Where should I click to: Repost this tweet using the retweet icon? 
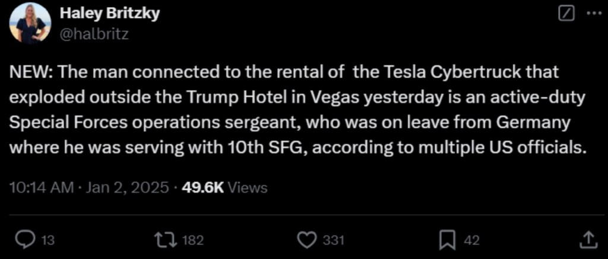coord(163,239)
